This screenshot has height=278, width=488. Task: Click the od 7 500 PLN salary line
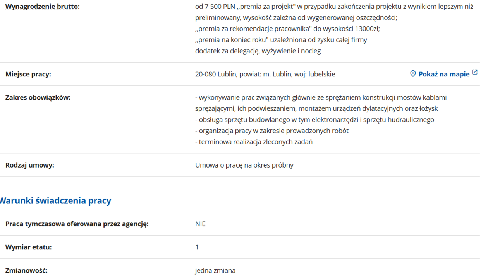point(334,7)
